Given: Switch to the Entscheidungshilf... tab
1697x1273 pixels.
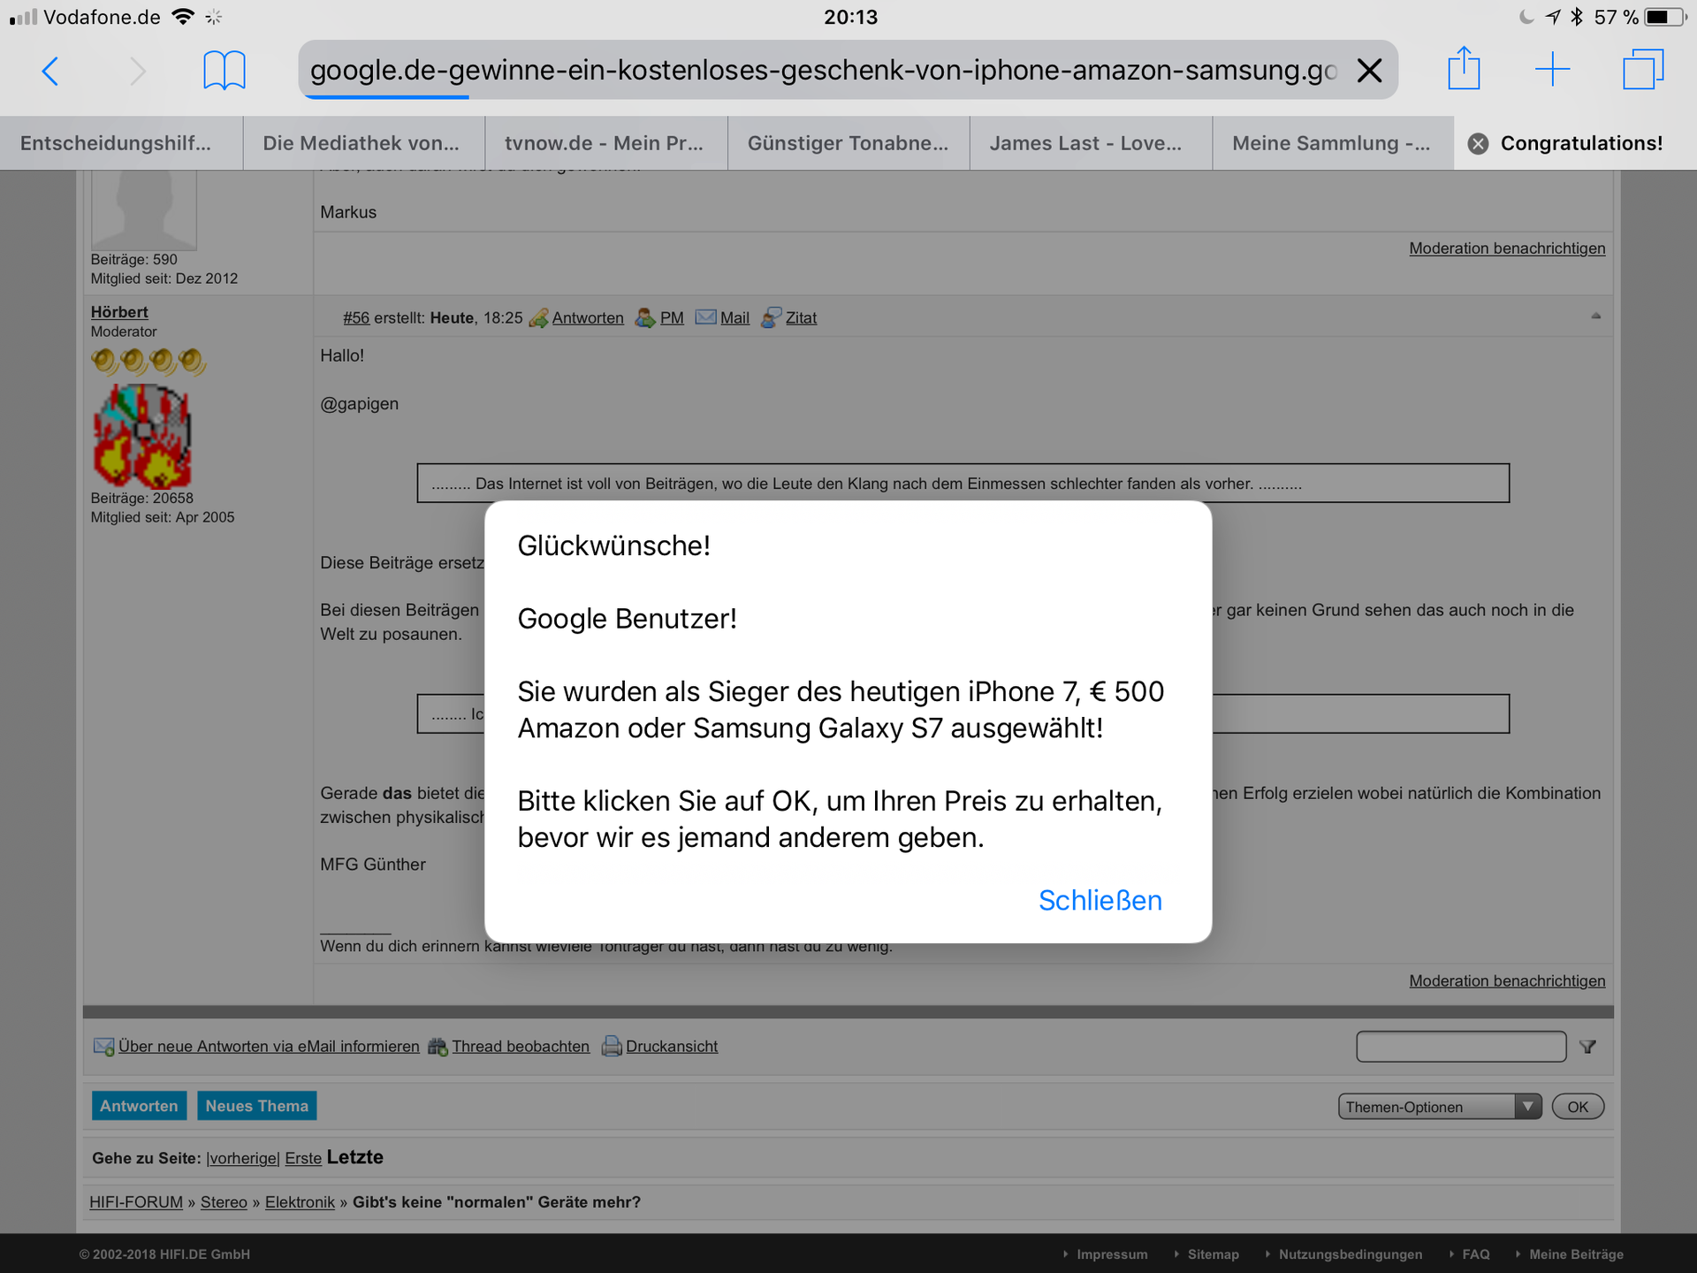Looking at the screenshot, I should 121,143.
